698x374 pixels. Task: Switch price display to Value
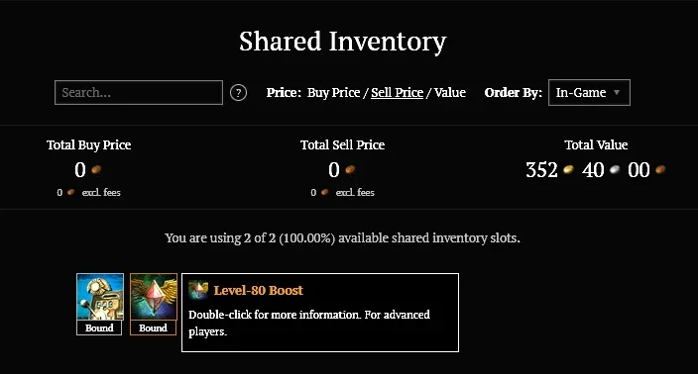450,92
